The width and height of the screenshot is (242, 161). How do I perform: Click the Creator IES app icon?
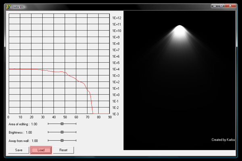point(8,7)
